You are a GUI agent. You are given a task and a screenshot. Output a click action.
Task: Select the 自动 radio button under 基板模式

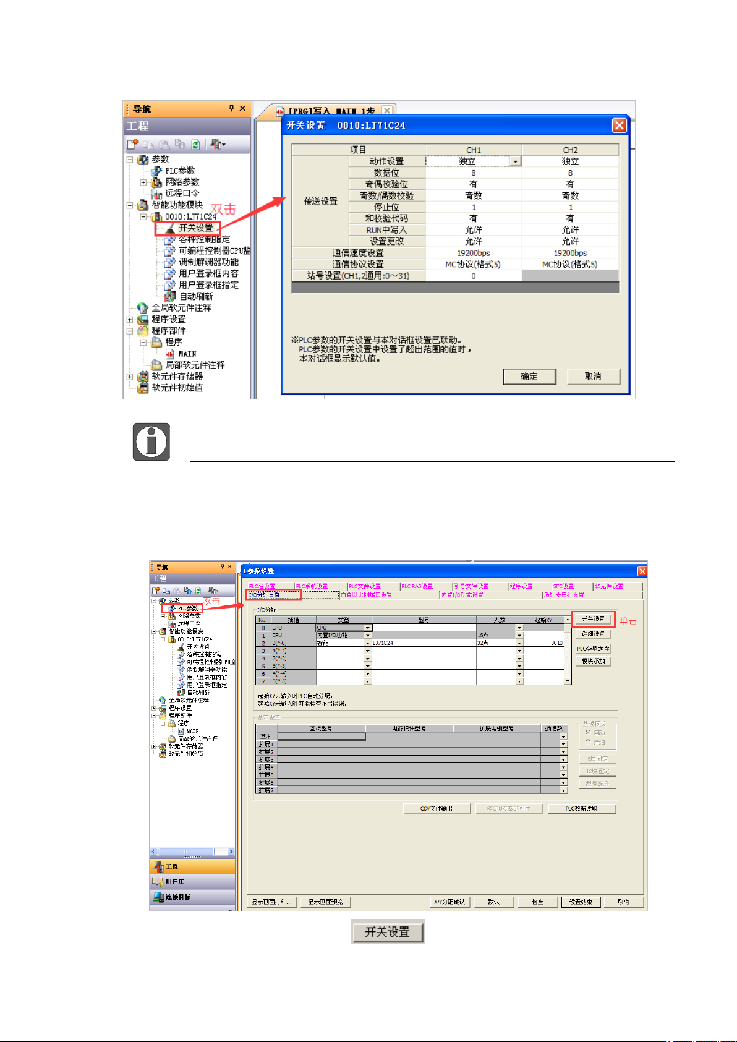(x=588, y=732)
